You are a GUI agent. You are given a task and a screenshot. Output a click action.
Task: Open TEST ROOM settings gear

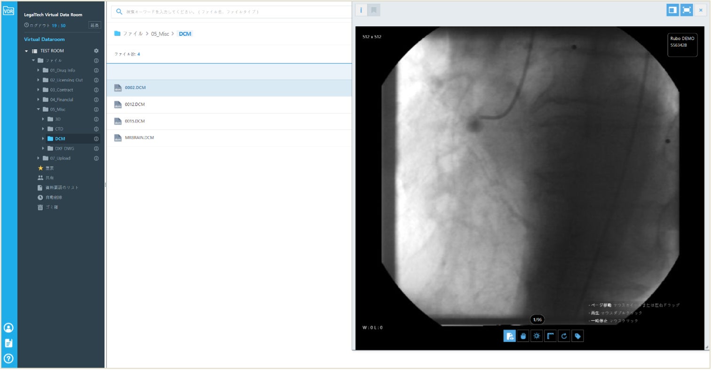[x=96, y=51]
